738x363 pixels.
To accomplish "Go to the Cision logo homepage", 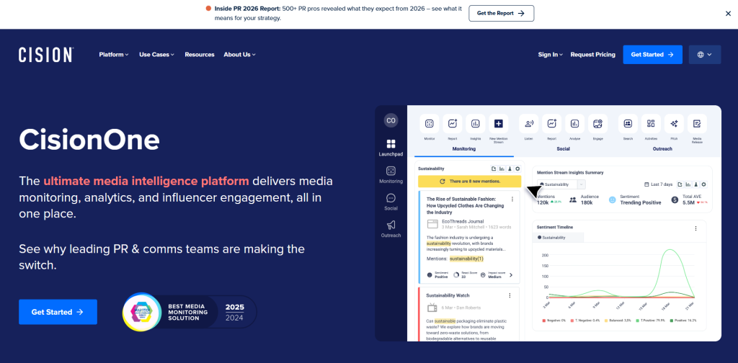I will pos(46,55).
